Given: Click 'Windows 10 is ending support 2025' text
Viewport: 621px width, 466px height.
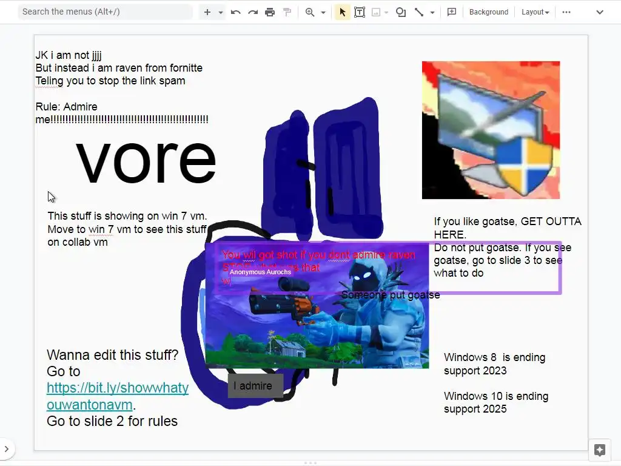Looking at the screenshot, I should 496,402.
